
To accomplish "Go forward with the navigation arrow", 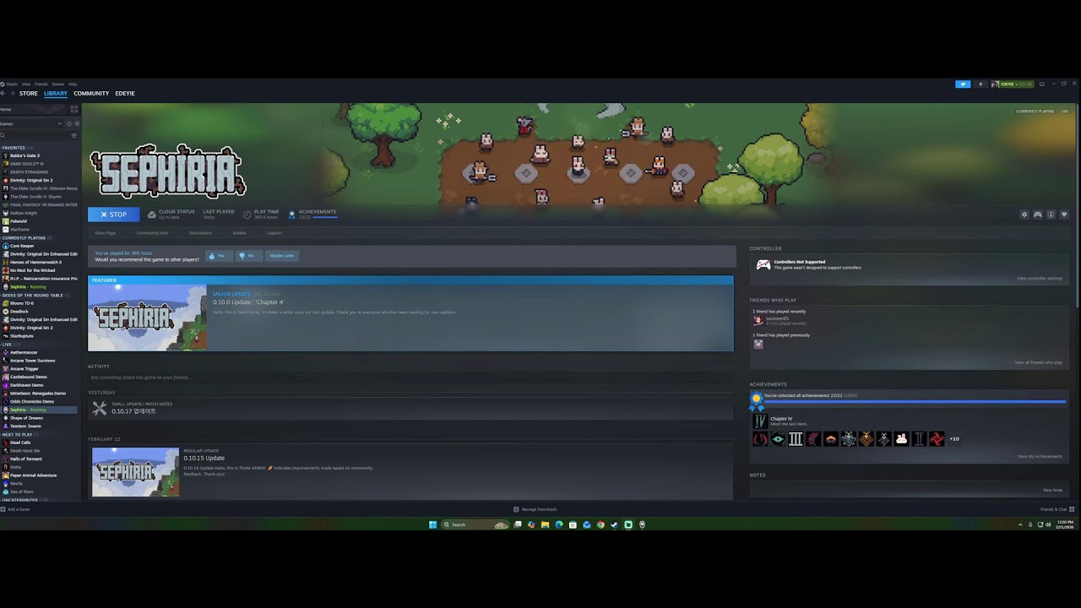I will pyautogui.click(x=13, y=94).
